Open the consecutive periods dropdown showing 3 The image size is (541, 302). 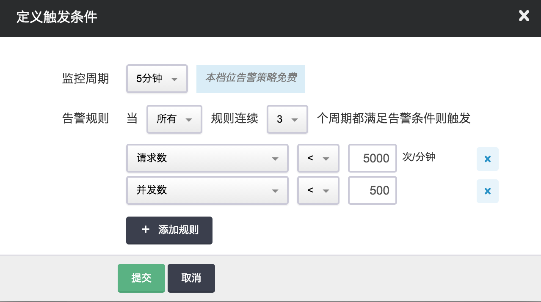287,119
